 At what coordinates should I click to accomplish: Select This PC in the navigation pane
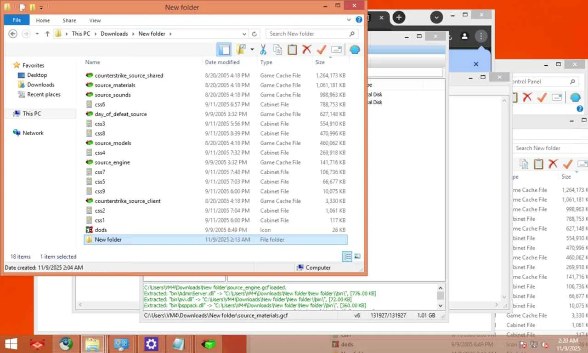click(x=31, y=114)
